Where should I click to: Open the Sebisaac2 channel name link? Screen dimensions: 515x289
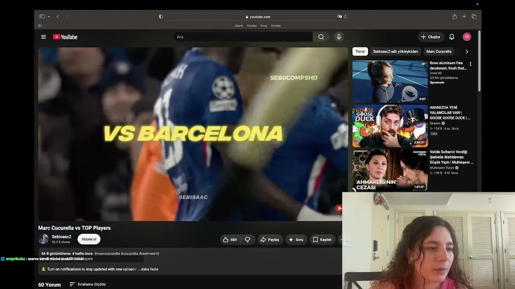tap(62, 237)
